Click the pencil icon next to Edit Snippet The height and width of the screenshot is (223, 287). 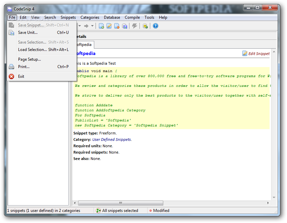(x=245, y=53)
